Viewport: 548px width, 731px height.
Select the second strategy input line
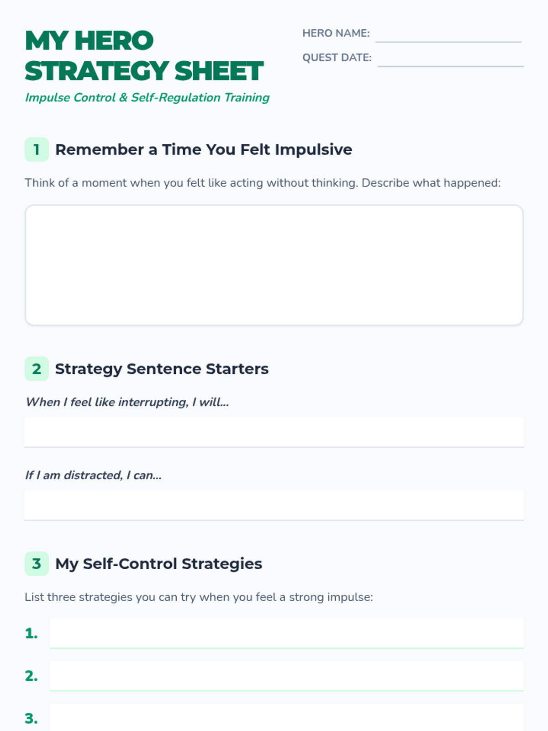(286, 676)
